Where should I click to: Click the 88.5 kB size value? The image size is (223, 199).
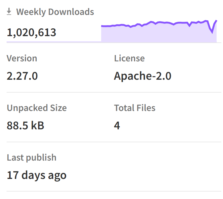coord(25,126)
